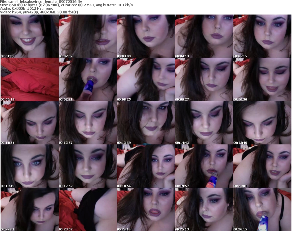Select the thumbnail stamped 00:08:25
This screenshot has width=292, height=231.
click(146, 79)
